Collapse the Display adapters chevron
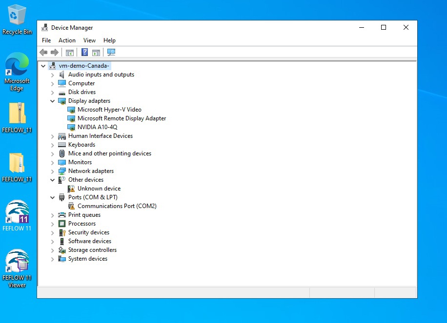The height and width of the screenshot is (323, 447). pyautogui.click(x=52, y=101)
